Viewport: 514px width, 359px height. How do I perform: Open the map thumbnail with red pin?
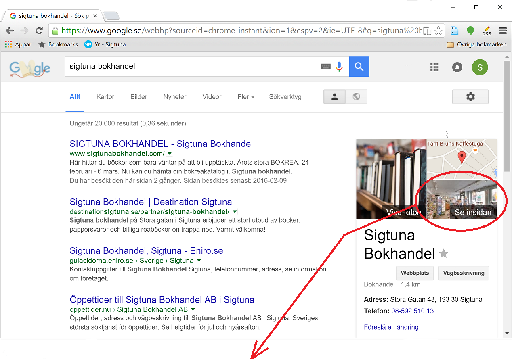pos(462,159)
